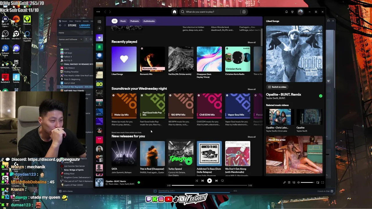Open the OBS Studio desktop icon
This screenshot has width=372, height=209.
[x=5, y=36]
